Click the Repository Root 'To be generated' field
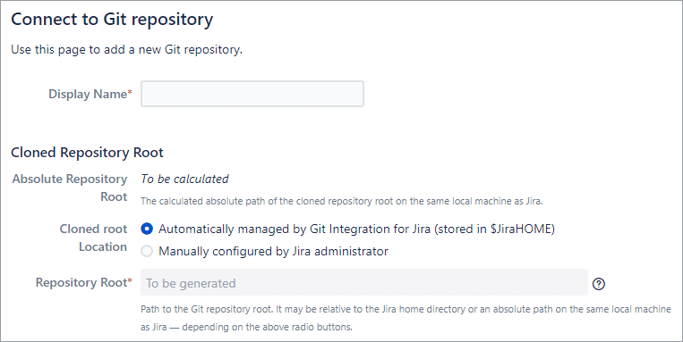Viewport: 683px width, 342px height. coord(364,282)
